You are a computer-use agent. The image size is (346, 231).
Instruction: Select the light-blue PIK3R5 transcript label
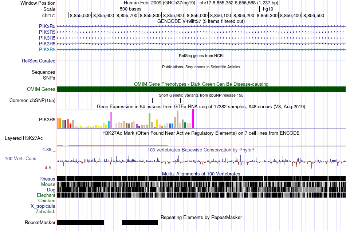[47, 49]
